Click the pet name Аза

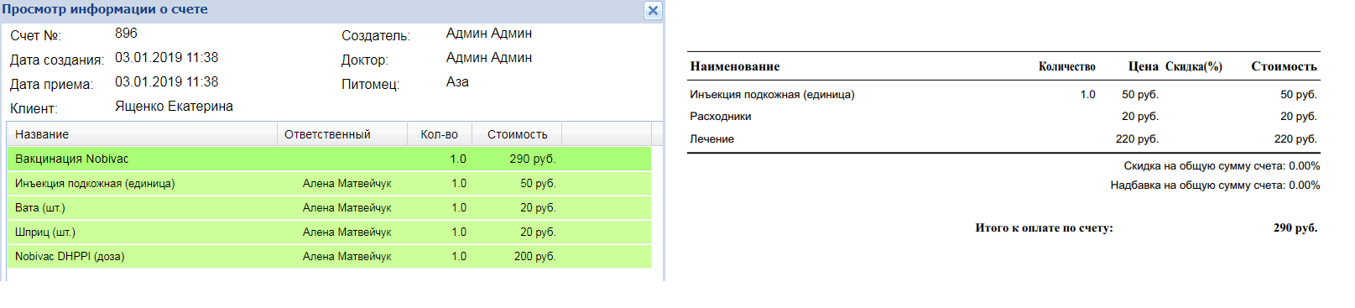click(x=457, y=82)
